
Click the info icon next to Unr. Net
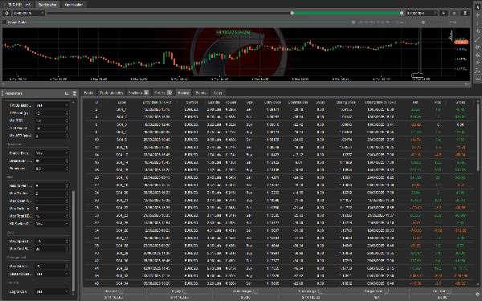point(449,291)
